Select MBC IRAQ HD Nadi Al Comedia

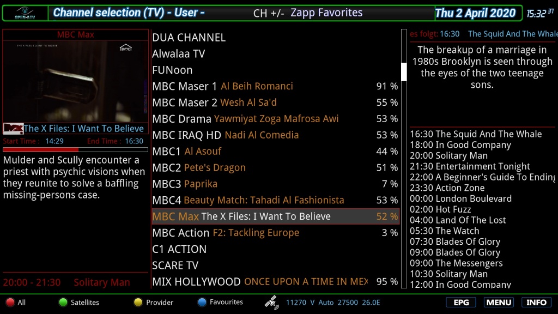(x=275, y=135)
